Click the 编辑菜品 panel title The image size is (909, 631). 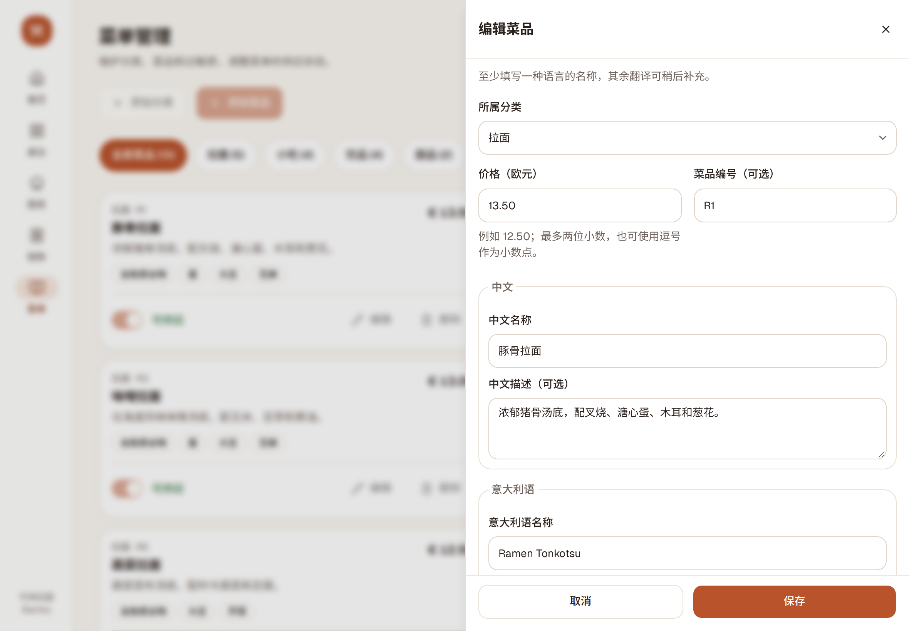click(x=506, y=29)
